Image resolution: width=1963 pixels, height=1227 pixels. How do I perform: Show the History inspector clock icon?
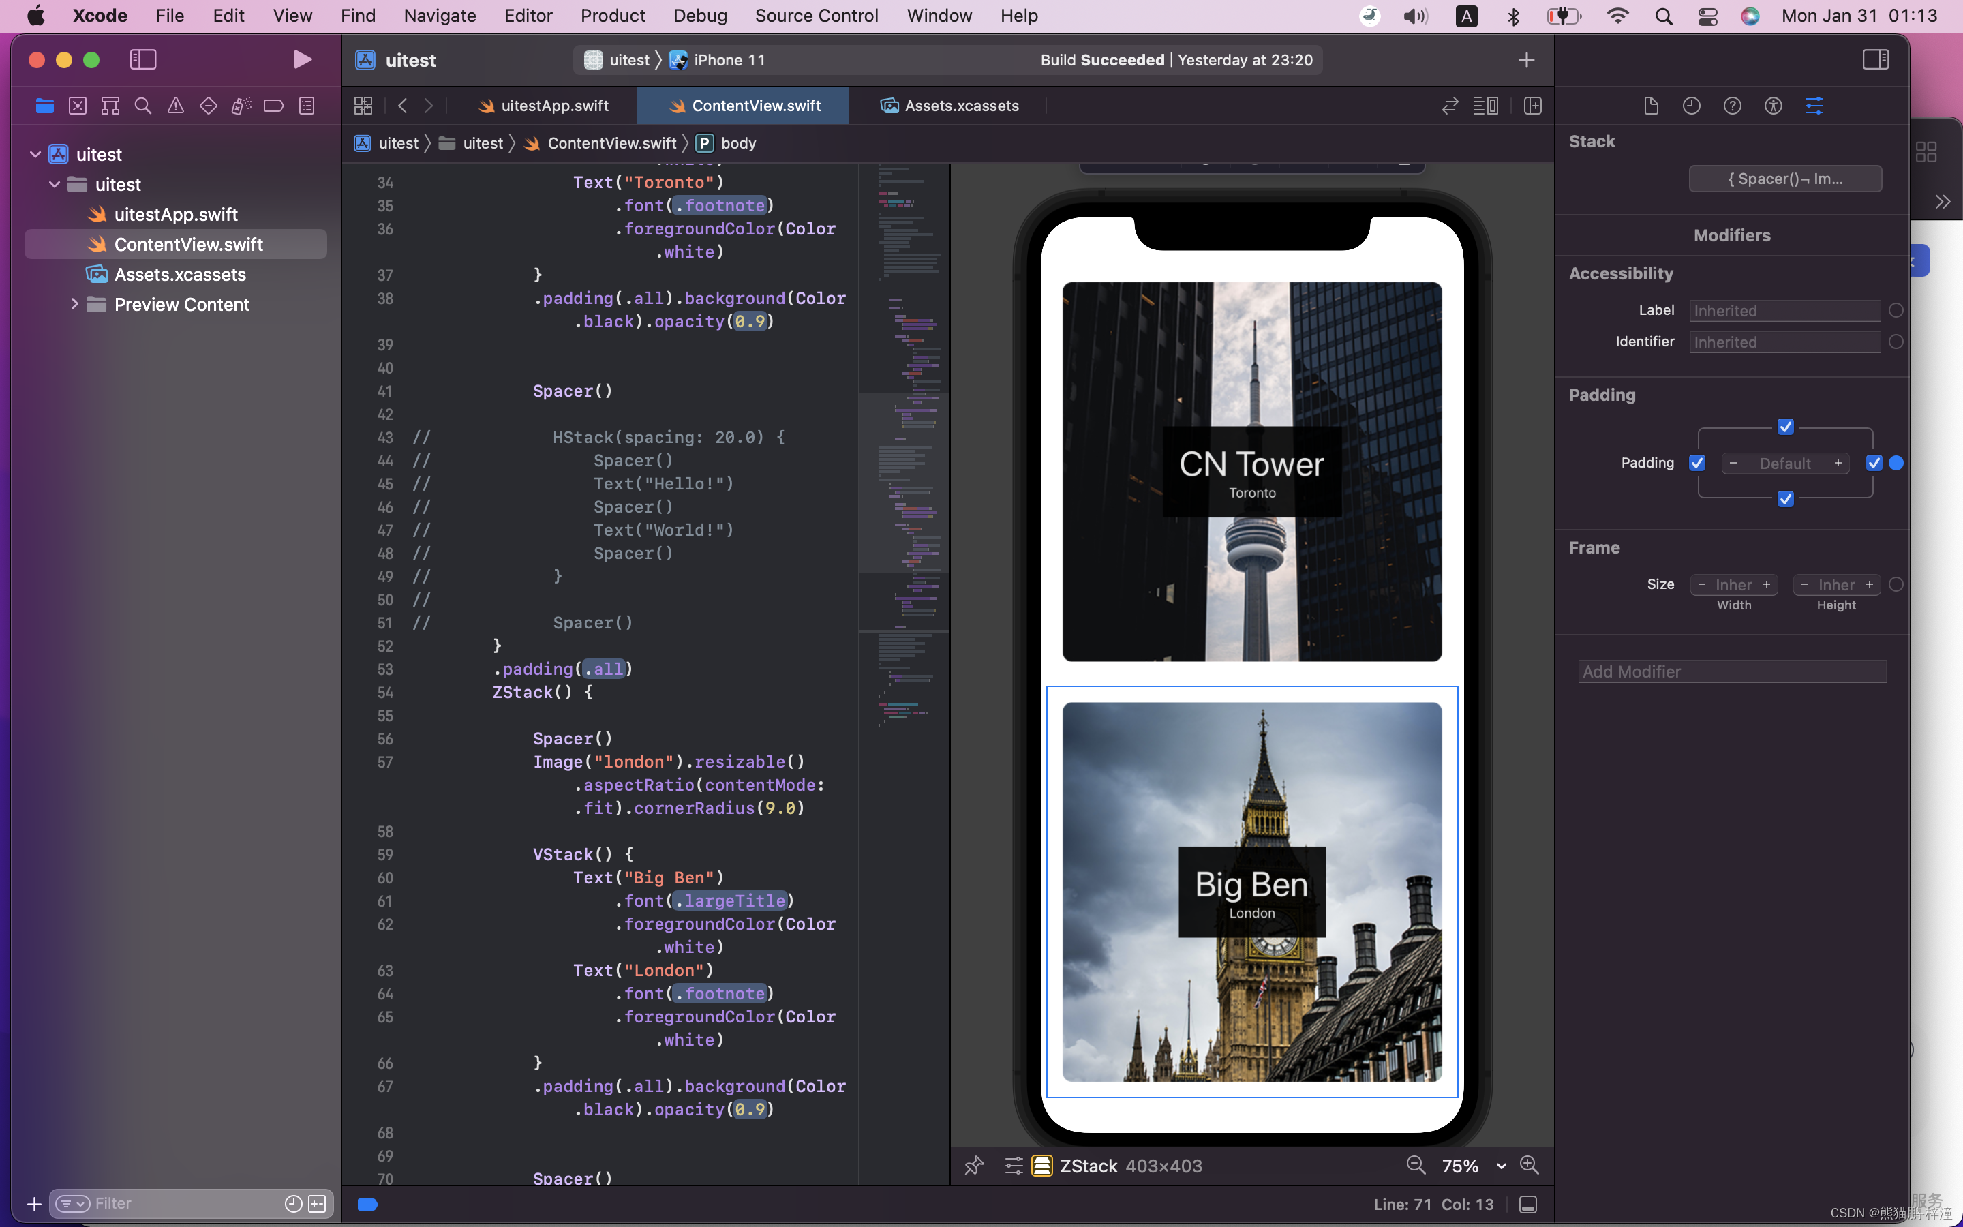pyautogui.click(x=1692, y=106)
